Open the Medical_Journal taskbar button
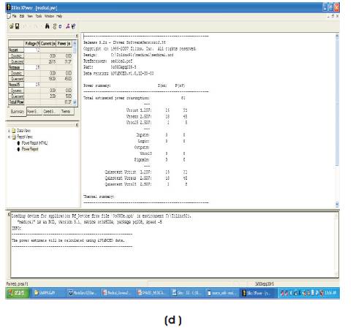Image resolution: width=353 pixels, height=328 pixels. pos(117,293)
